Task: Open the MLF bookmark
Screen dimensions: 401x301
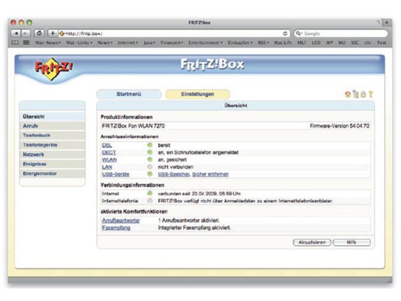Action: click(x=302, y=43)
